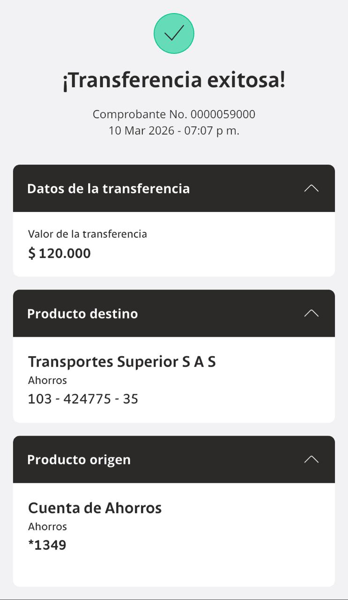Collapse the Producto origen chevron

tap(311, 459)
